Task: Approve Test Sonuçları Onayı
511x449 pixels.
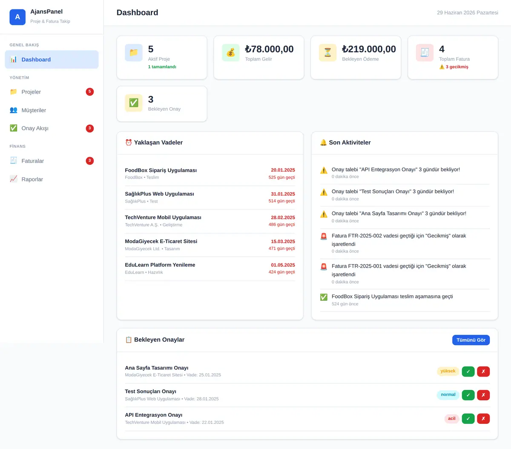Action: (468, 395)
